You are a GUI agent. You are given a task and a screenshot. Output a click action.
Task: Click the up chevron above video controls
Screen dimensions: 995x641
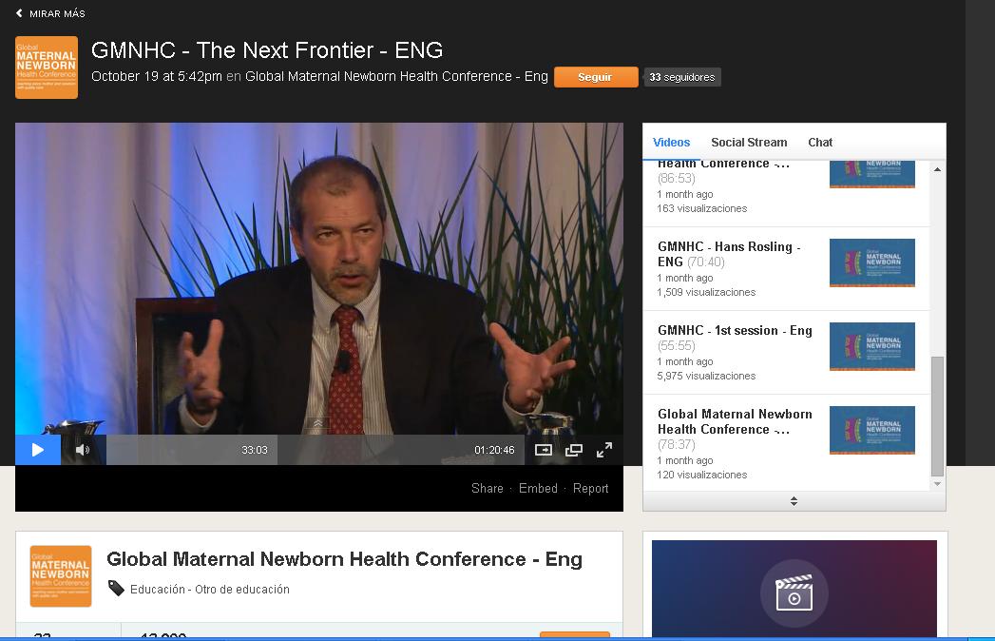tap(318, 423)
